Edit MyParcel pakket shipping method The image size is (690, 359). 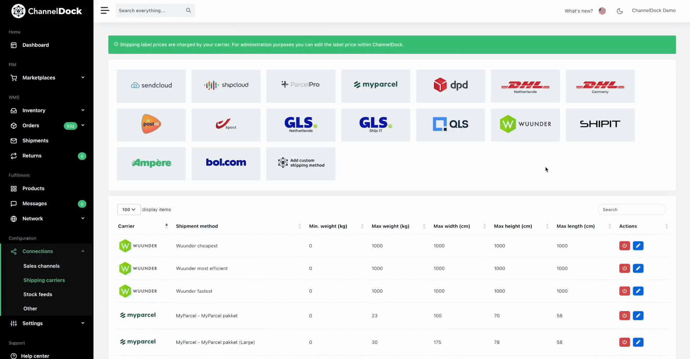coord(638,316)
